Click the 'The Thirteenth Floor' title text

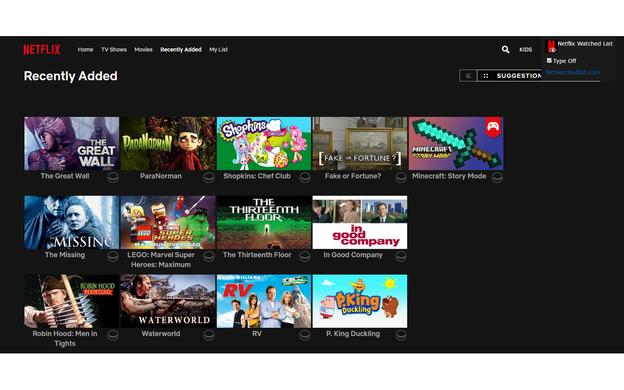pyautogui.click(x=257, y=255)
